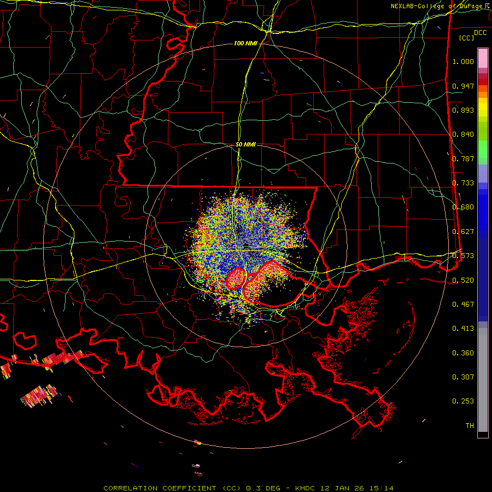This screenshot has width=492, height=492.
Task: Click the "[CC]" units label above the color bar
Action: [467, 38]
